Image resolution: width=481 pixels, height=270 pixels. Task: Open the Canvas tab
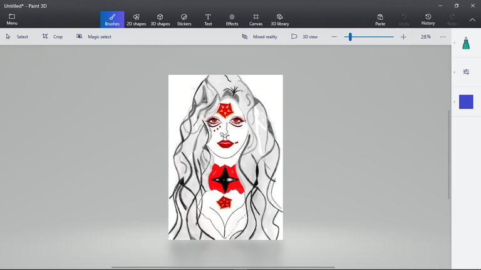(256, 19)
